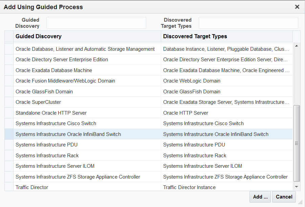Select Systems Infrastructure Cisco Switch row

(56, 123)
